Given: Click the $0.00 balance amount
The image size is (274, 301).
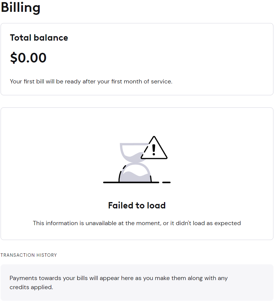Looking at the screenshot, I should tap(28, 58).
